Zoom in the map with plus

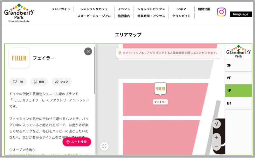pos(216,138)
